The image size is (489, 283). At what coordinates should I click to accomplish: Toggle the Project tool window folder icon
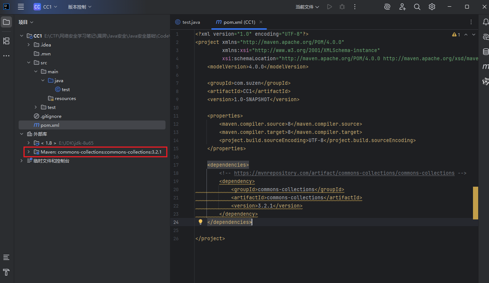coord(6,22)
